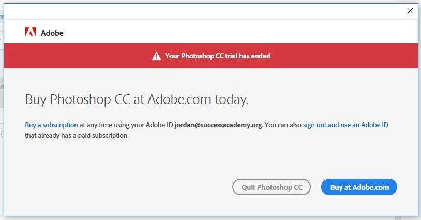Click the warning triangle icon in banner

[x=157, y=56]
